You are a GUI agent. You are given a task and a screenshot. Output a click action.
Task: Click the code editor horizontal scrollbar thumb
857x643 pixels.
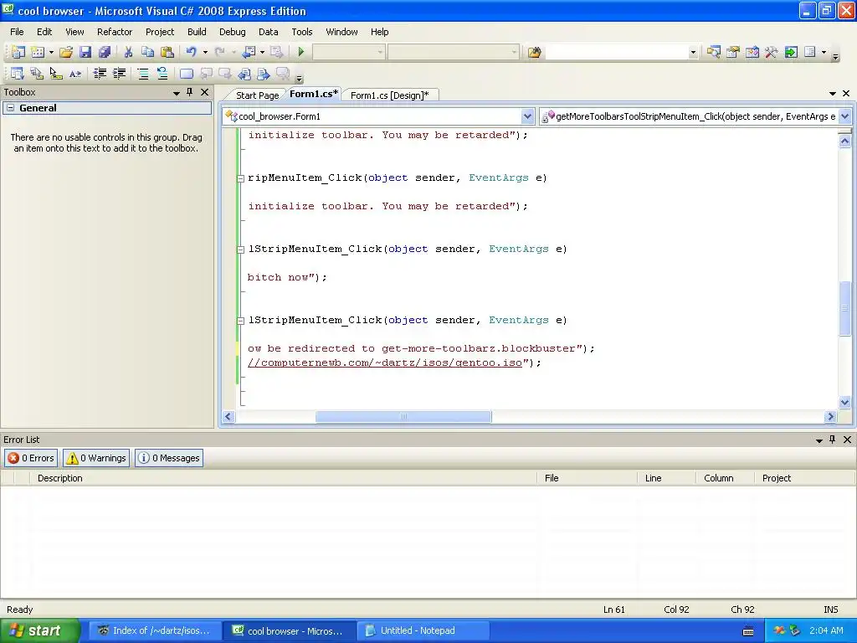(403, 417)
